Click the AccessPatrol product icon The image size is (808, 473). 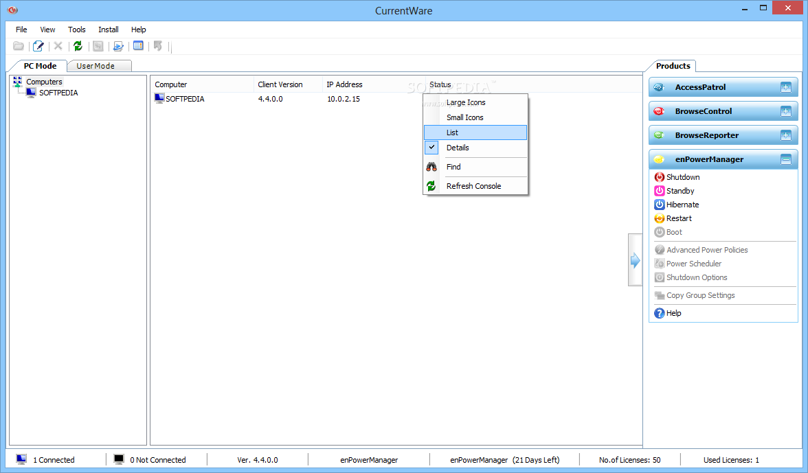659,87
